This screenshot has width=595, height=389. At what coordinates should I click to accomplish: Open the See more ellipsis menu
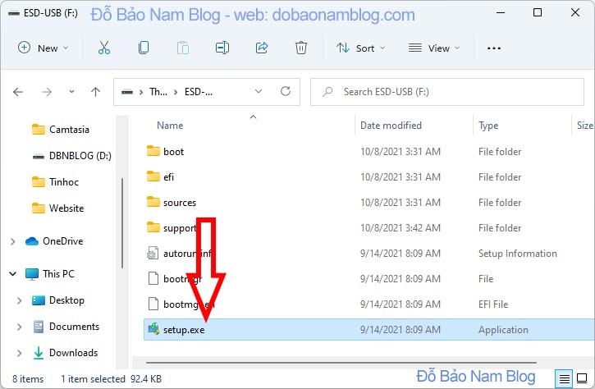tap(494, 48)
